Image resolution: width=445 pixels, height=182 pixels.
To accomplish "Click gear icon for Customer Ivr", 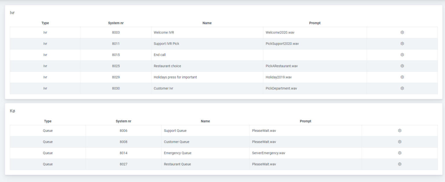I will (x=402, y=88).
